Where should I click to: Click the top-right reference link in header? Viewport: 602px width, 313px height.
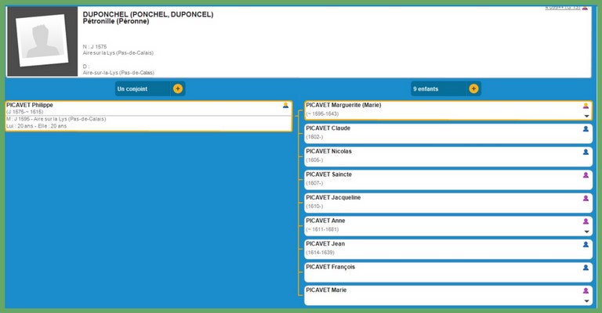[561, 8]
